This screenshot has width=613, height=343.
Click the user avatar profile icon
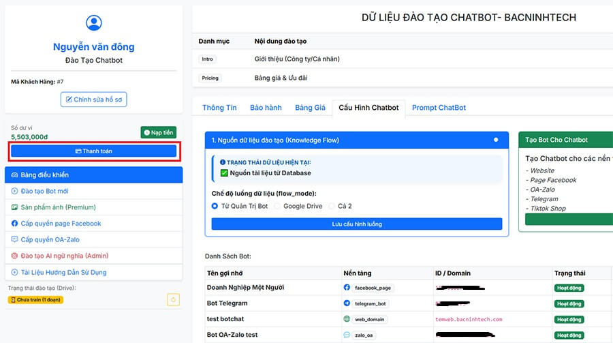click(94, 23)
